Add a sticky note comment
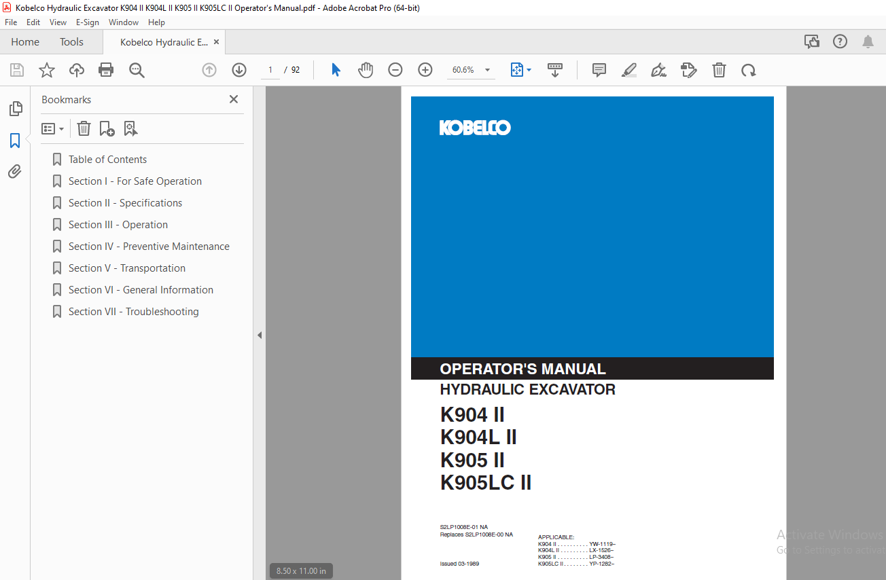Image resolution: width=886 pixels, height=580 pixels. pyautogui.click(x=599, y=70)
